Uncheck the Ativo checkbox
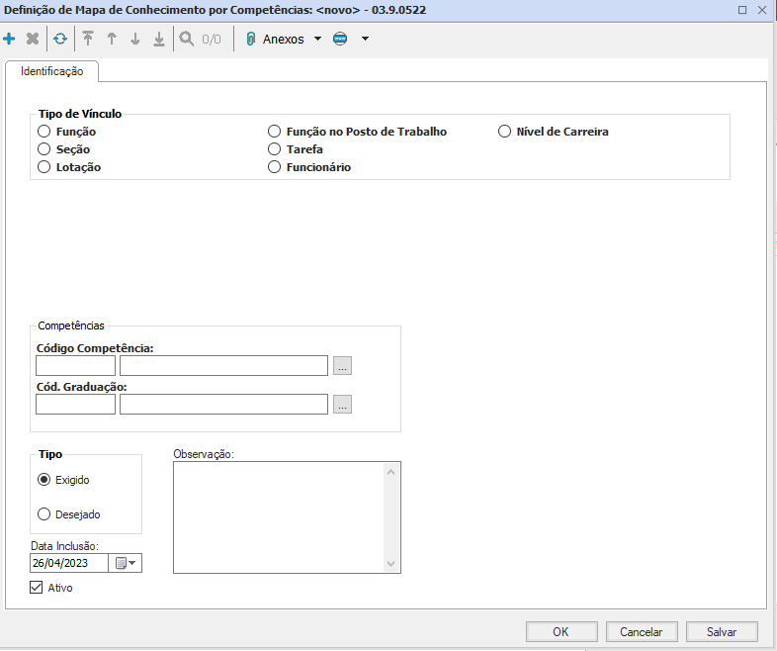 pyautogui.click(x=38, y=588)
